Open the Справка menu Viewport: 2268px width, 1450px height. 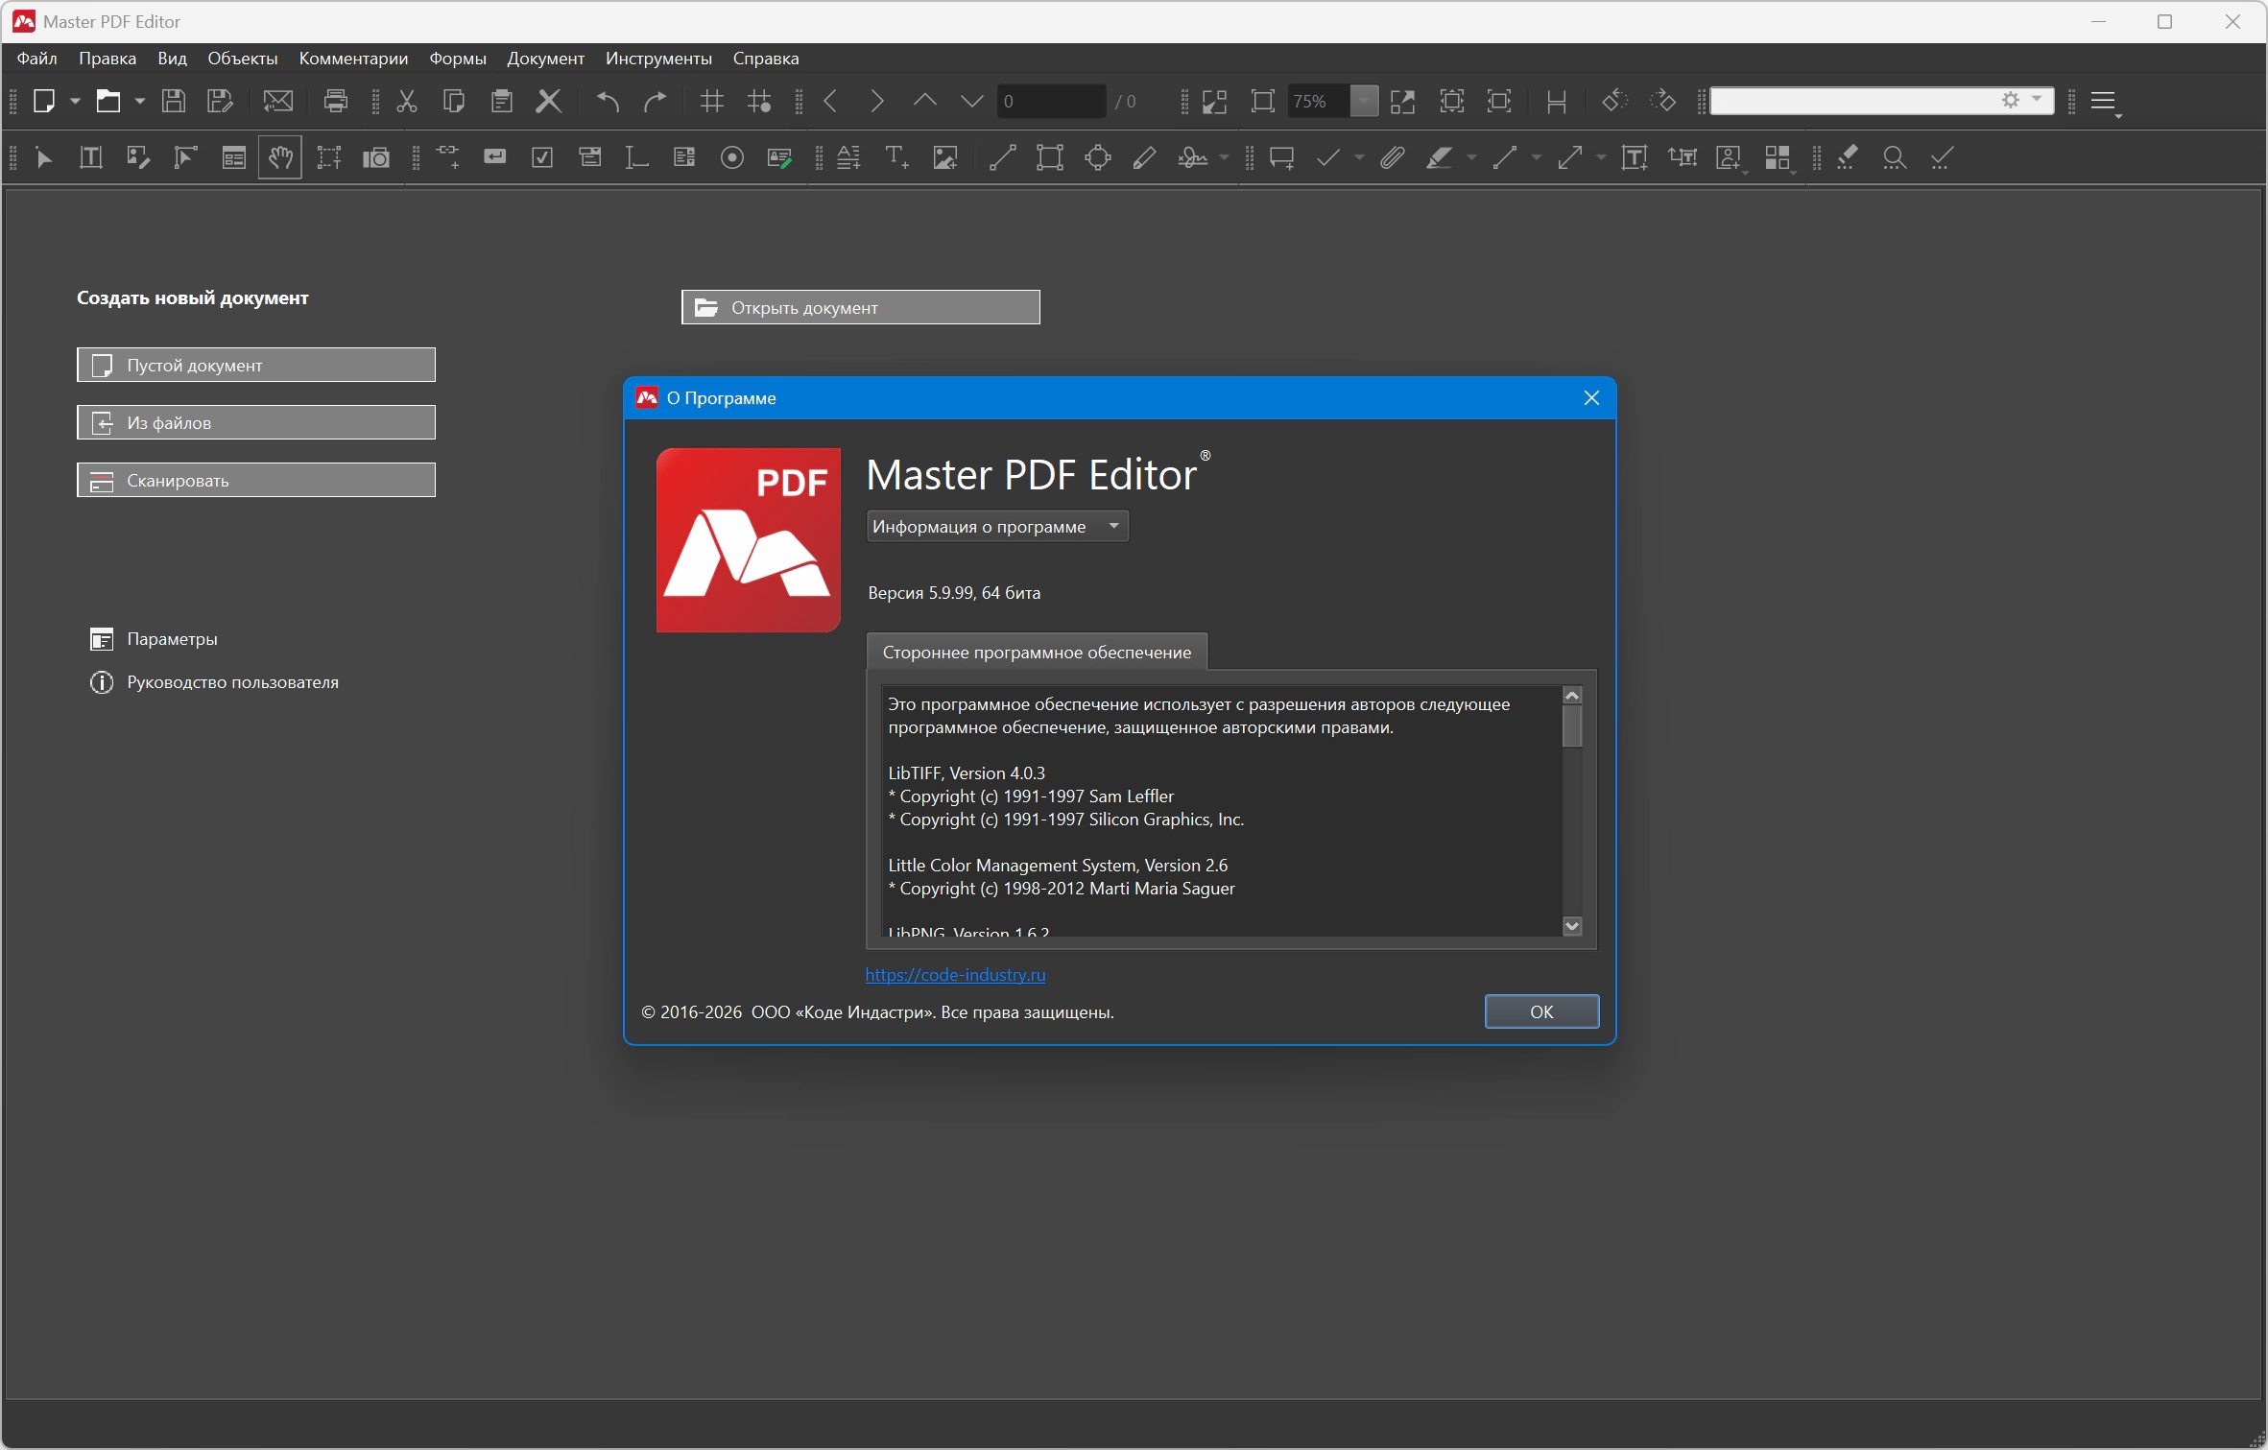click(766, 59)
